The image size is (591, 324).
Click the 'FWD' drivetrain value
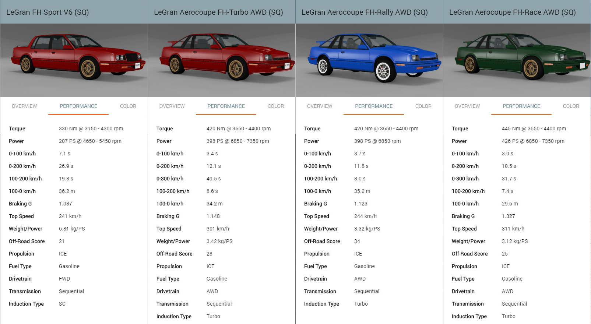point(64,279)
